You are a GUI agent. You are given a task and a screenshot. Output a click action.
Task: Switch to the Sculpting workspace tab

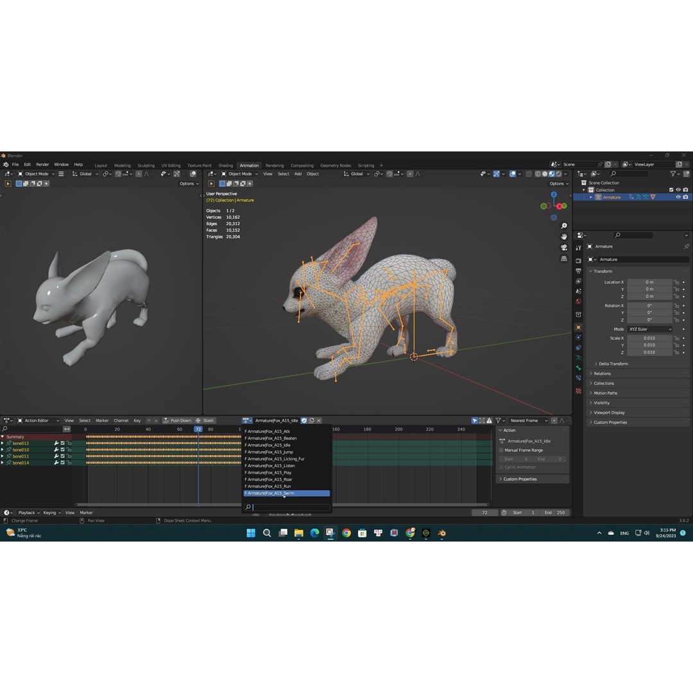146,166
